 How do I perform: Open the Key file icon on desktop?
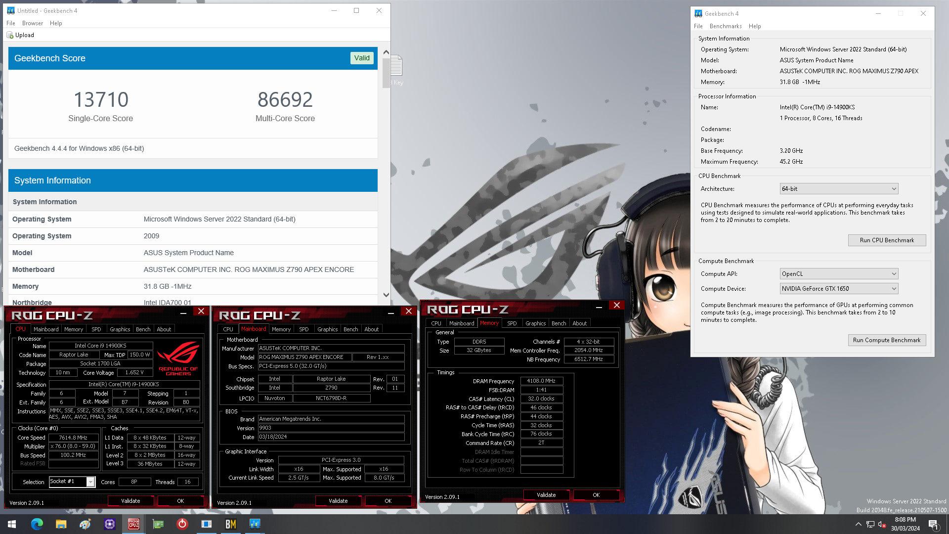pyautogui.click(x=396, y=69)
